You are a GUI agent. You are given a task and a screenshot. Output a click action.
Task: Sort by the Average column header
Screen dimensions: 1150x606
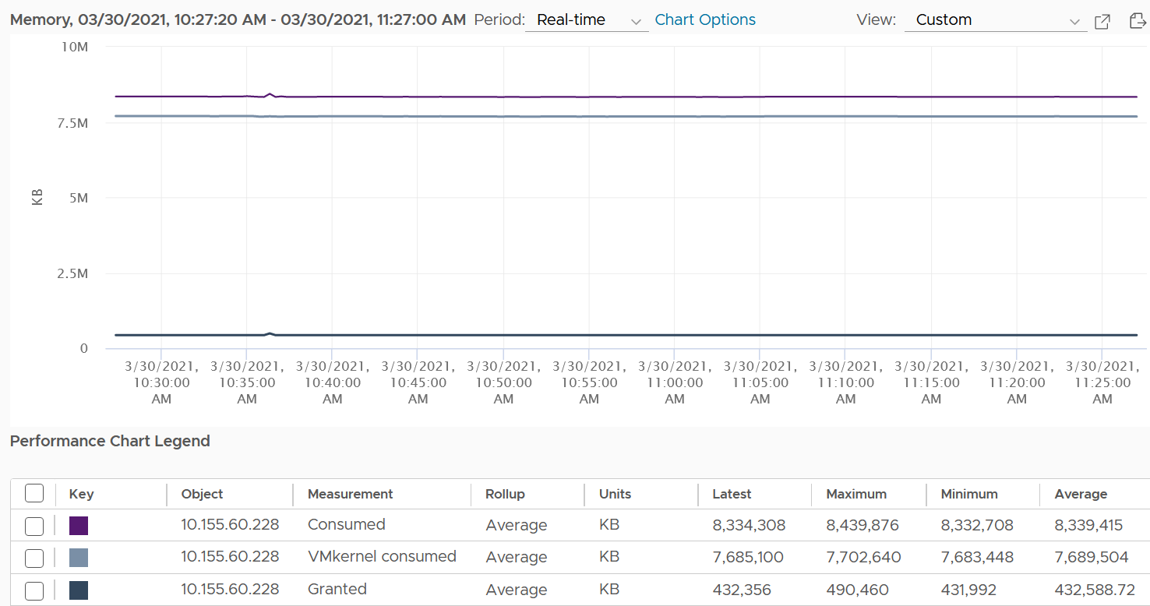pos(1081,494)
